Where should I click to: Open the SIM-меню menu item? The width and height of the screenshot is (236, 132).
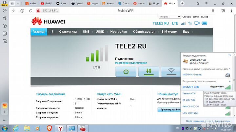169,32
